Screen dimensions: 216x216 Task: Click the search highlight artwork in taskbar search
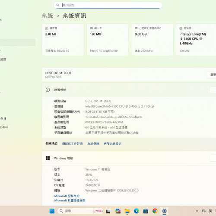click(x=98, y=211)
